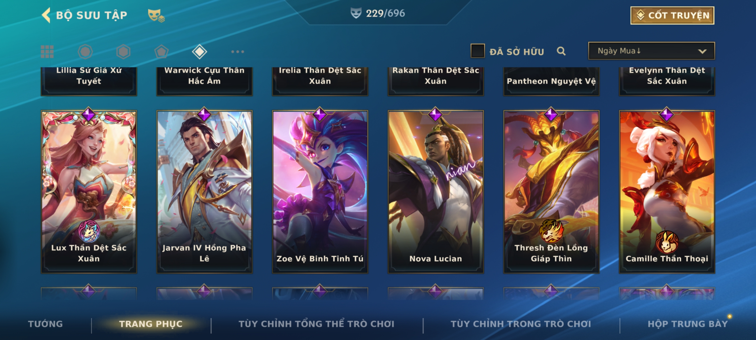Expand the Ngày Mua sort dropdown
Image resolution: width=756 pixels, height=340 pixels.
(x=651, y=51)
